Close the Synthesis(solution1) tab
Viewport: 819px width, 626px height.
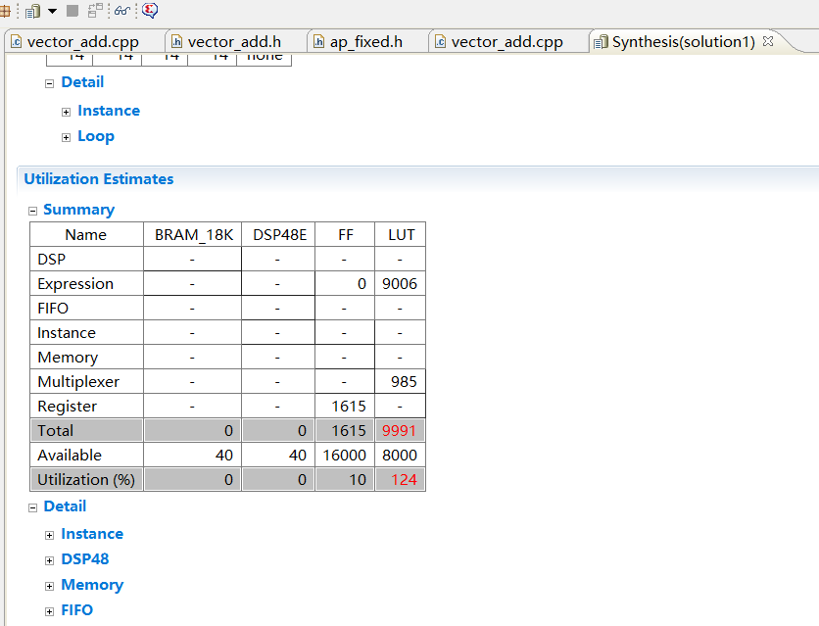tap(768, 41)
